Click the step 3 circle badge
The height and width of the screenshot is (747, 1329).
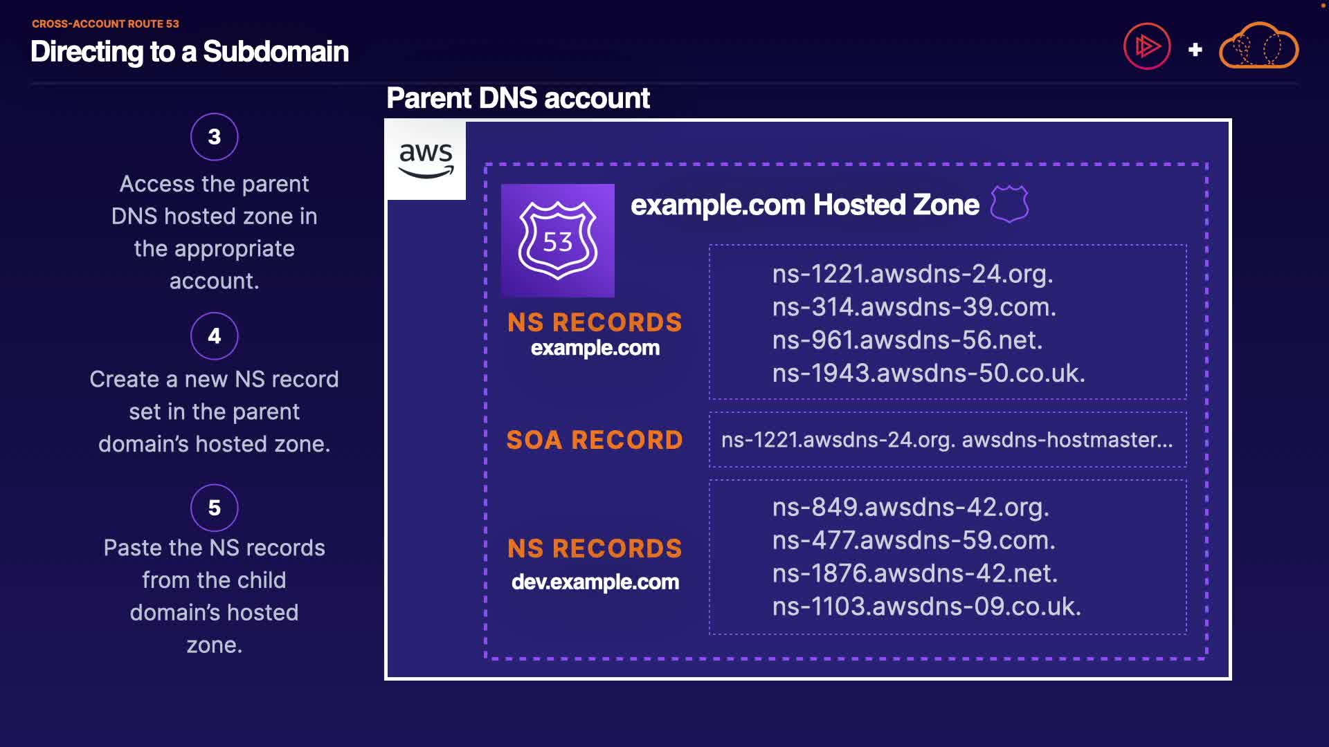(x=215, y=137)
